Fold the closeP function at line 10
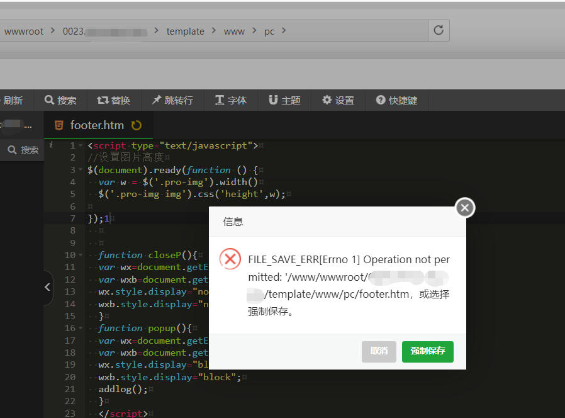This screenshot has height=418, width=565. tap(81, 255)
